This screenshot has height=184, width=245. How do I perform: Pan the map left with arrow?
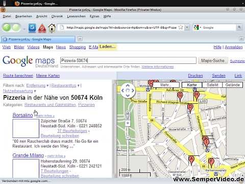pos(122,90)
